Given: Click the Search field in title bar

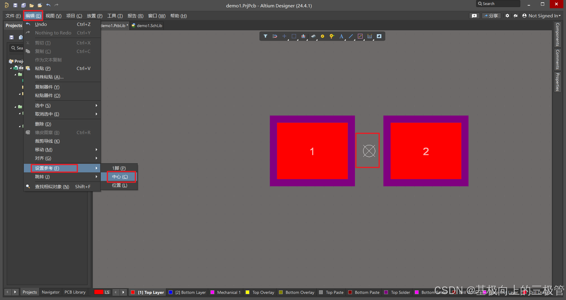Looking at the screenshot, I should [498, 4].
